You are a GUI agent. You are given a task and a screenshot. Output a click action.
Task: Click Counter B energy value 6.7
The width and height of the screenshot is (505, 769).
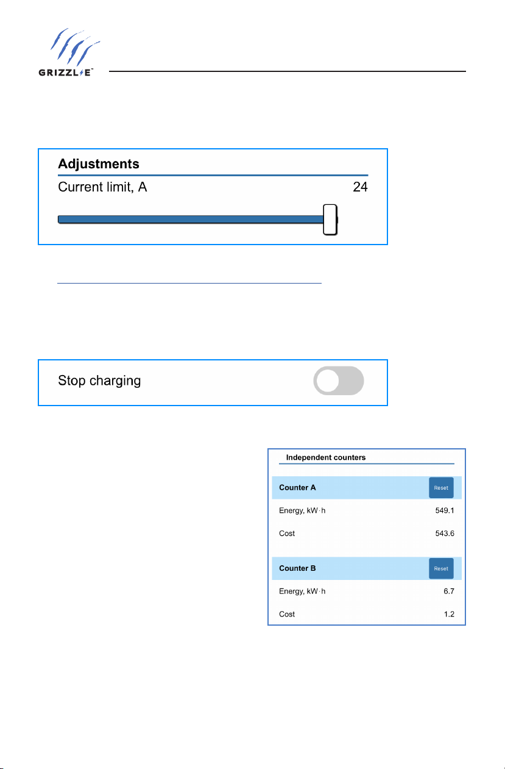[x=450, y=592]
